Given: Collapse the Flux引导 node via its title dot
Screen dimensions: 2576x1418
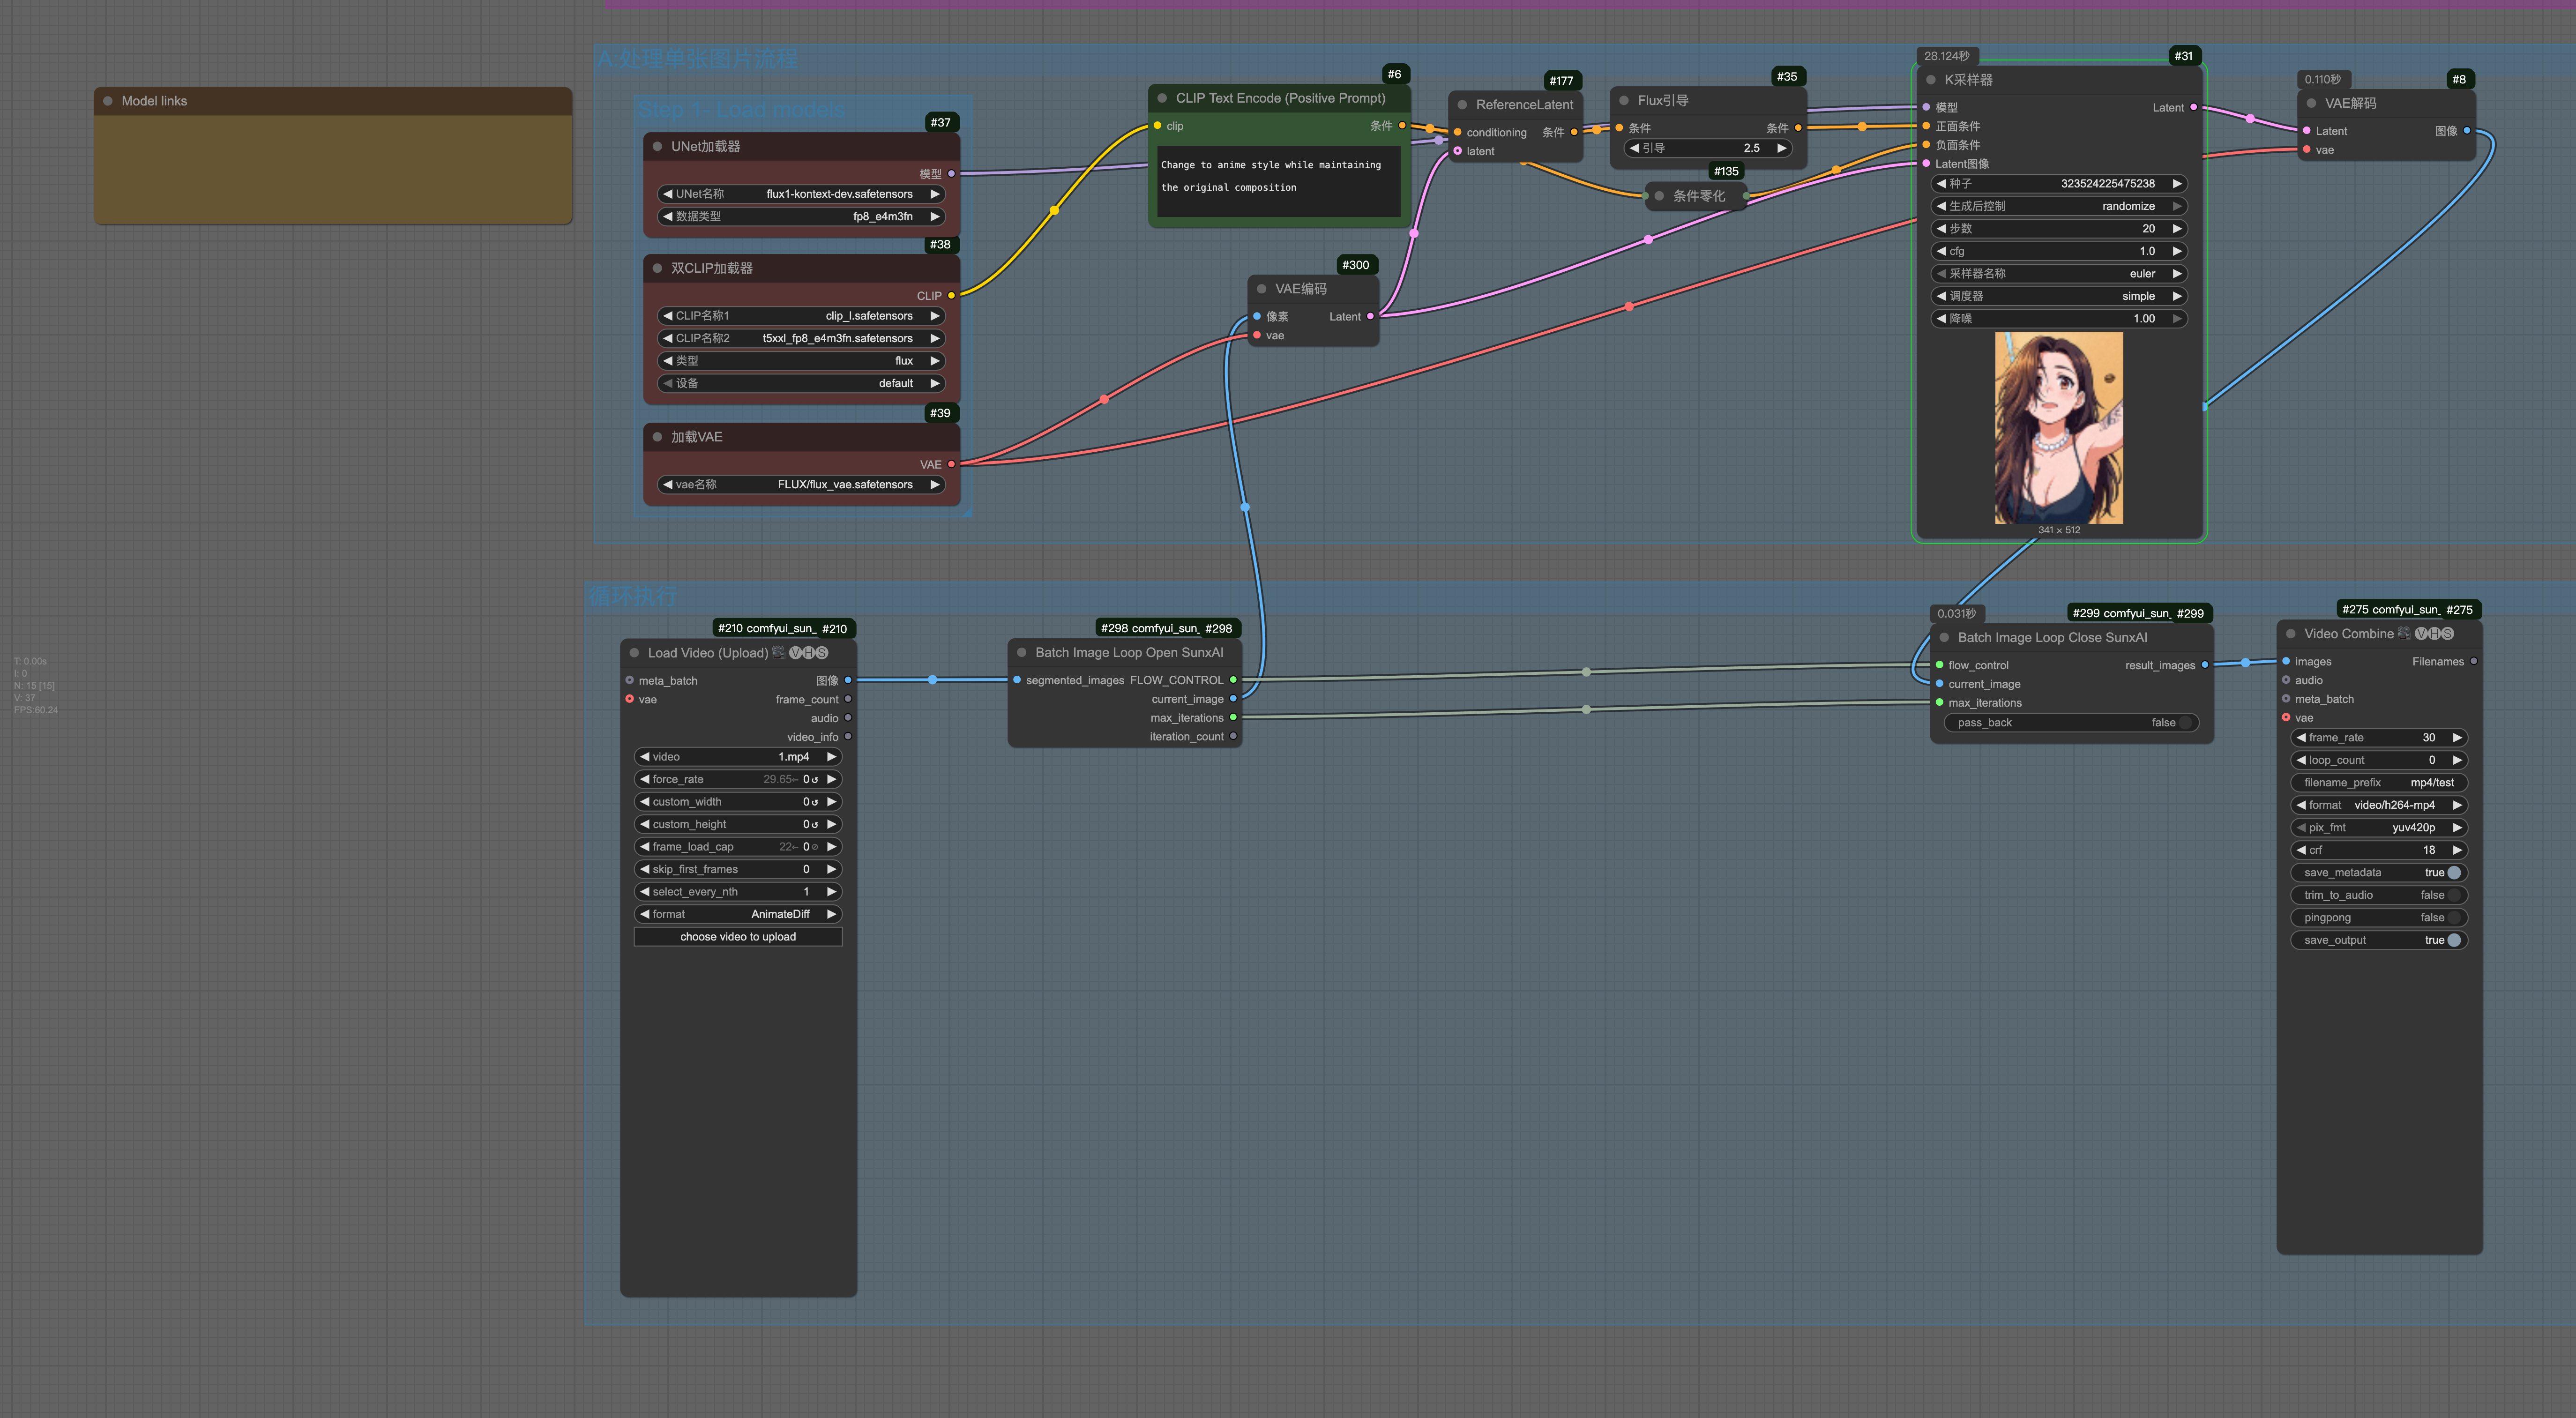Looking at the screenshot, I should [1624, 100].
